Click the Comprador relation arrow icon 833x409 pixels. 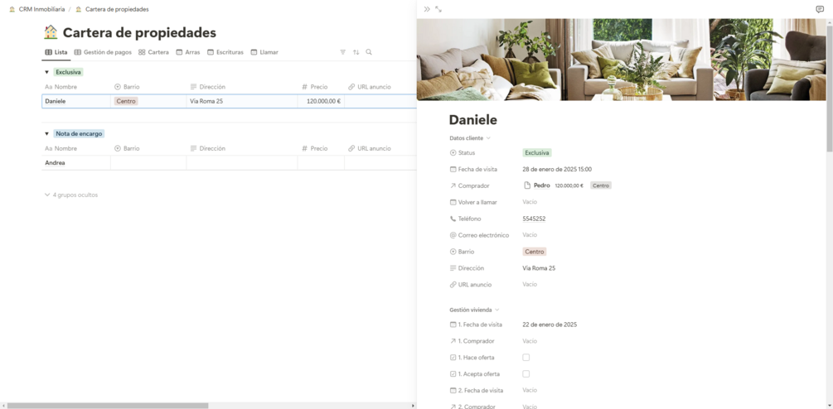coord(453,185)
